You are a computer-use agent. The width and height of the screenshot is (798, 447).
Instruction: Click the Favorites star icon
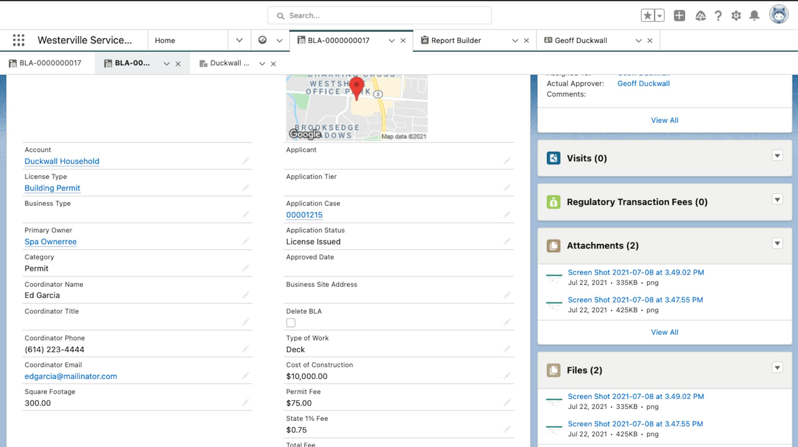click(x=647, y=16)
